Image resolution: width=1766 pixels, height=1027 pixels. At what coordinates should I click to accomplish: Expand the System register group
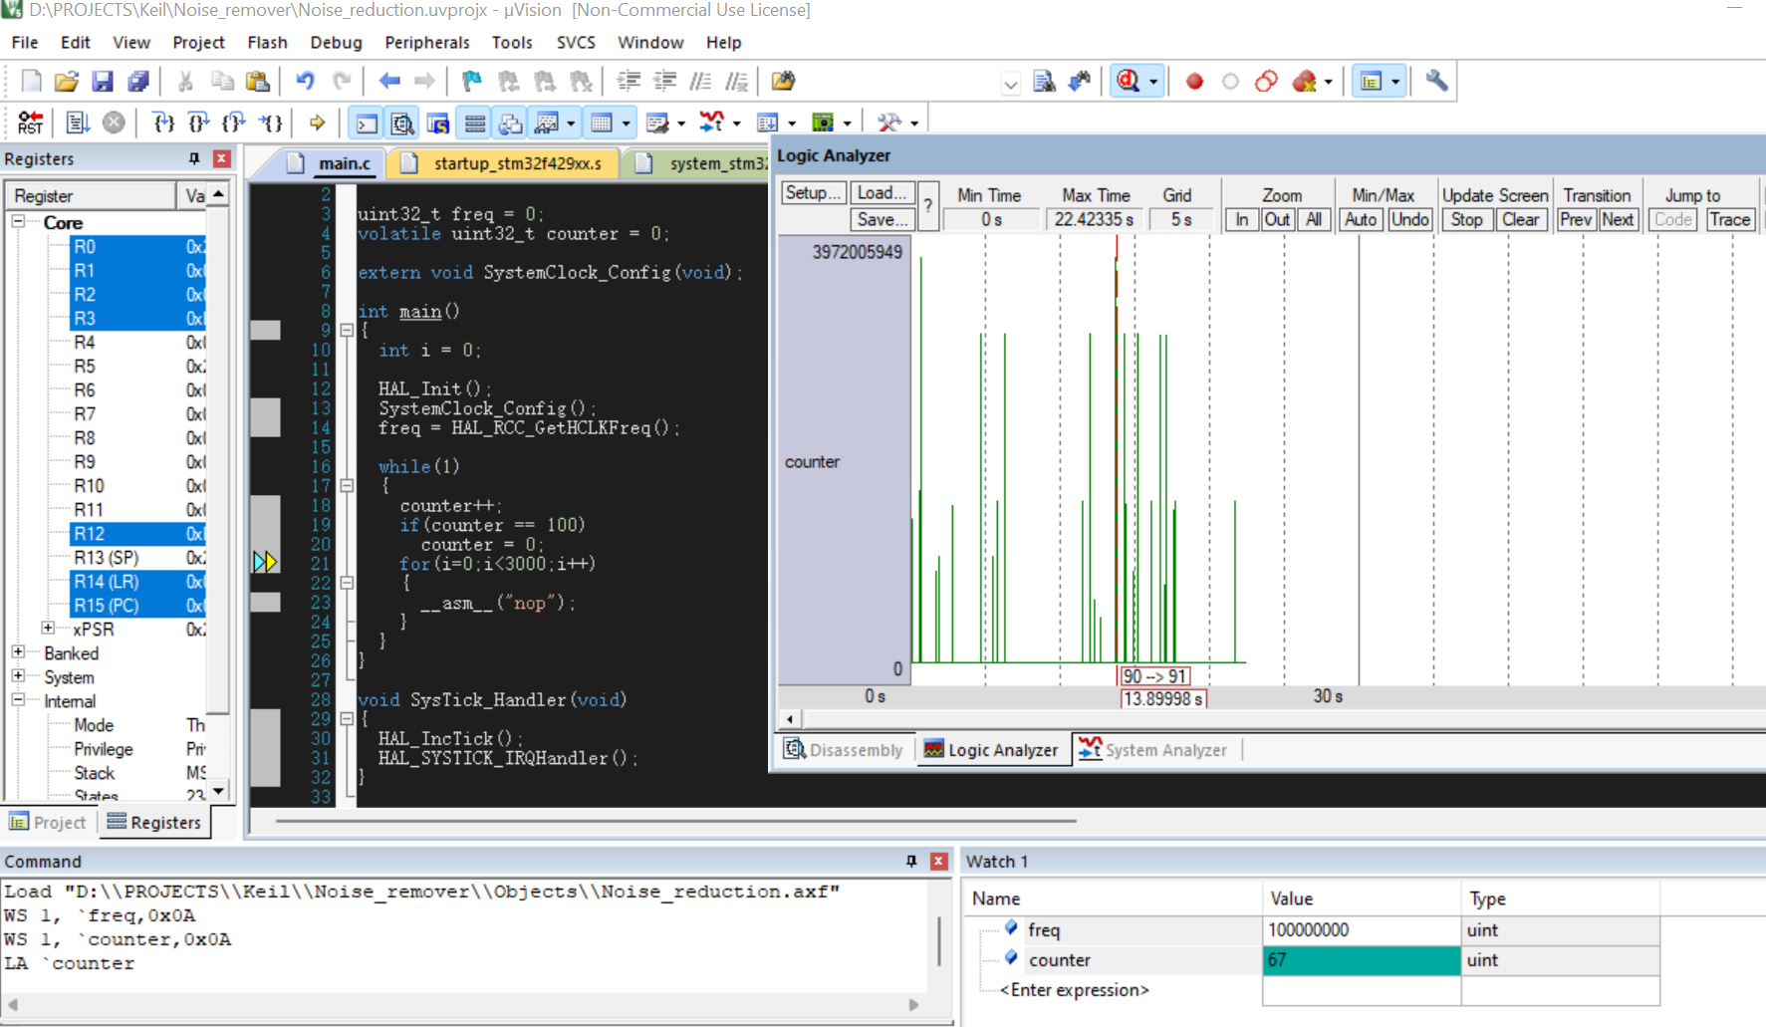(18, 675)
